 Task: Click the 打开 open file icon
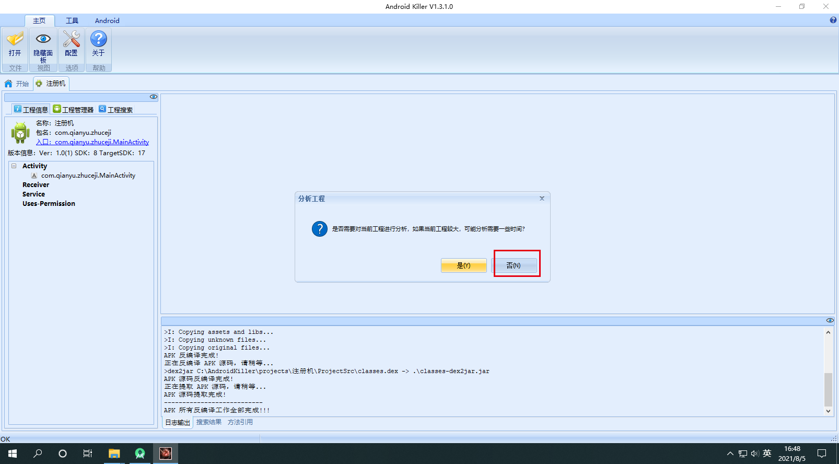(15, 39)
